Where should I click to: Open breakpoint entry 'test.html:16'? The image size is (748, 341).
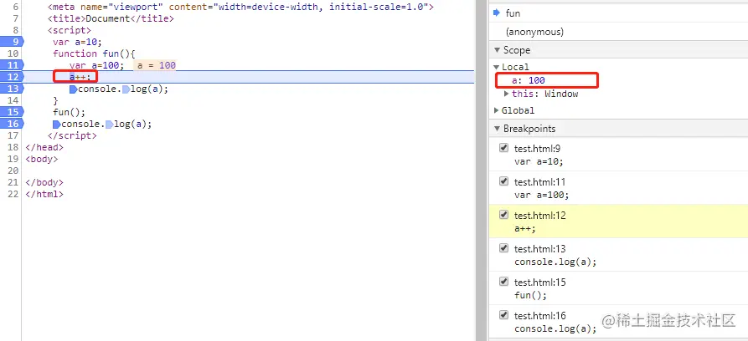point(618,322)
